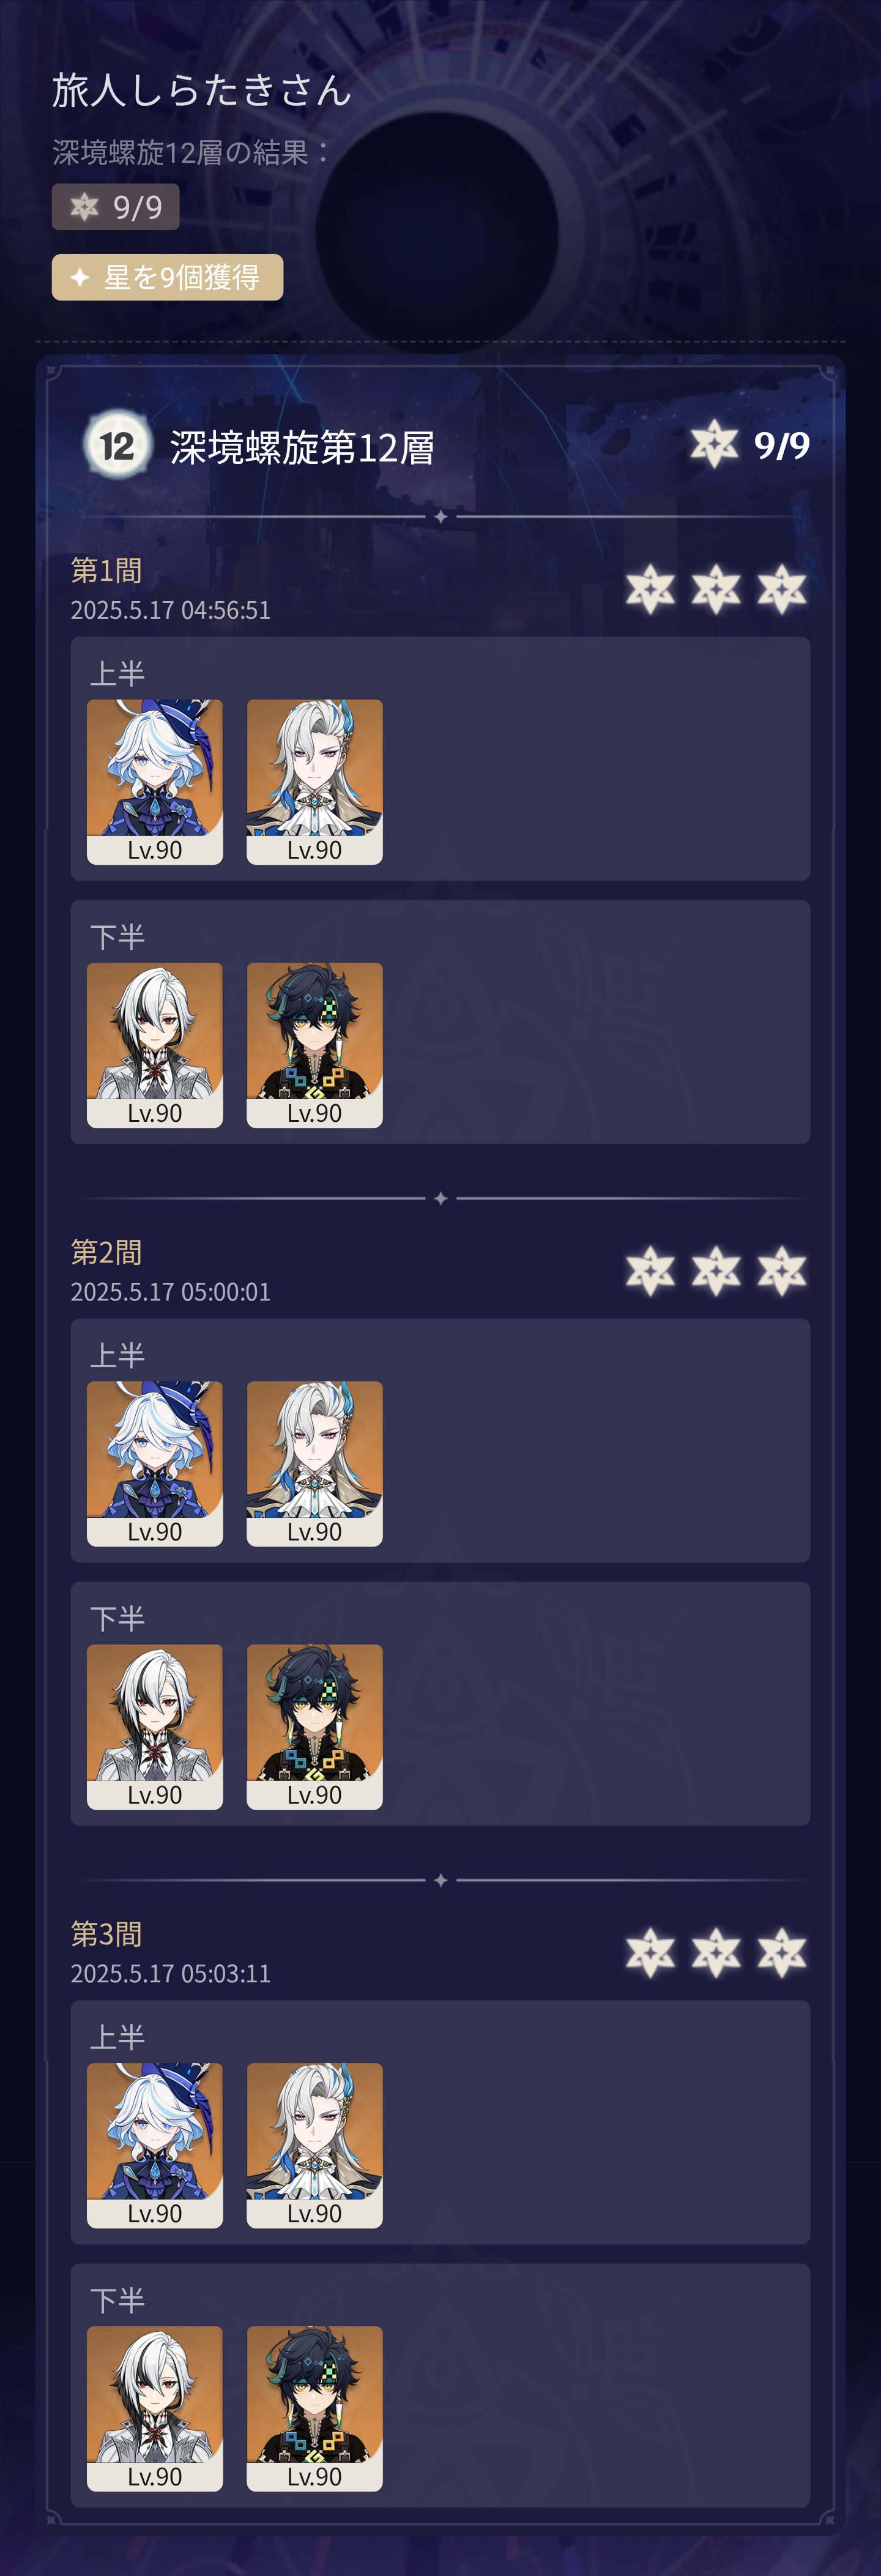This screenshot has height=2576, width=881.
Task: Click the 星を9個獲得 gold badge
Action: pos(167,277)
